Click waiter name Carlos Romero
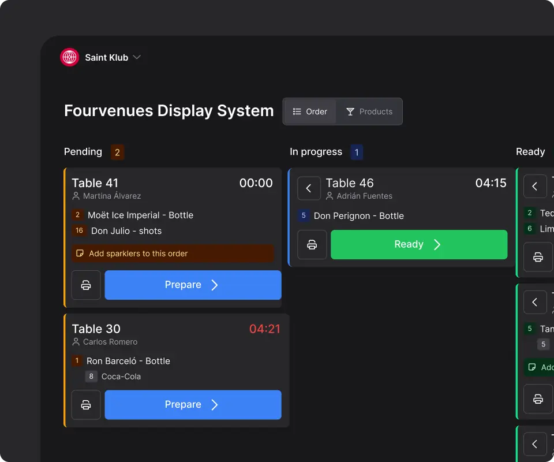 [110, 342]
